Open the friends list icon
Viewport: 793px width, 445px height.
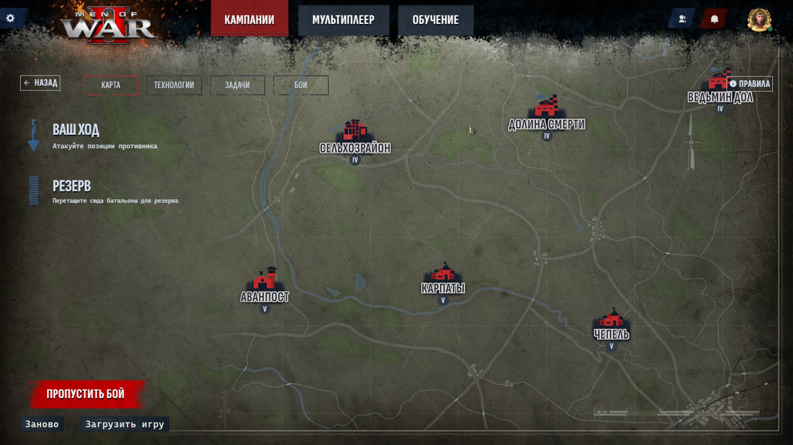(682, 19)
